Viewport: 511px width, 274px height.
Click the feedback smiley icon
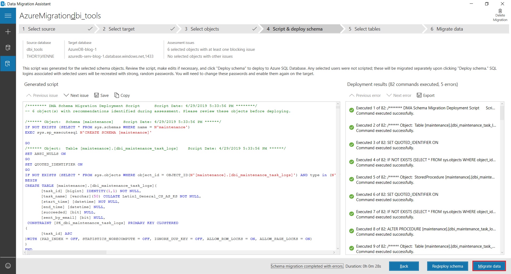point(8,265)
